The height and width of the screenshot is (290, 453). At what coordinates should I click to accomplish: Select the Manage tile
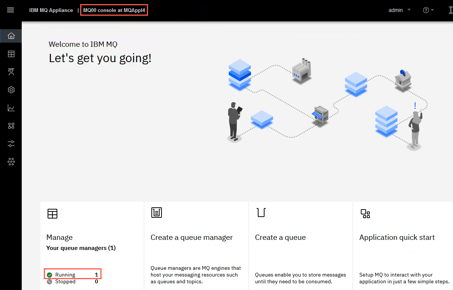tap(92, 246)
